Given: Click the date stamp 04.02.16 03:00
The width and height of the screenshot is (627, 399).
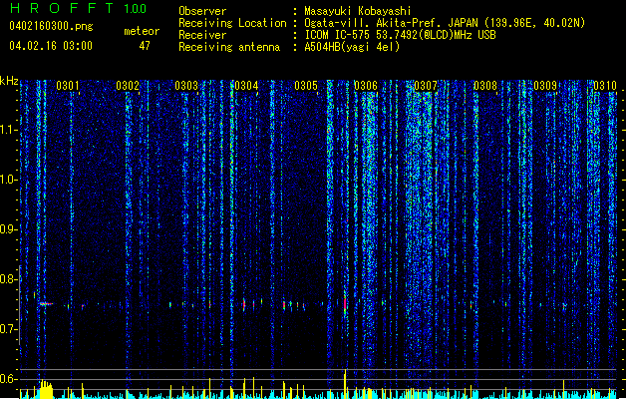Looking at the screenshot, I should (x=51, y=46).
